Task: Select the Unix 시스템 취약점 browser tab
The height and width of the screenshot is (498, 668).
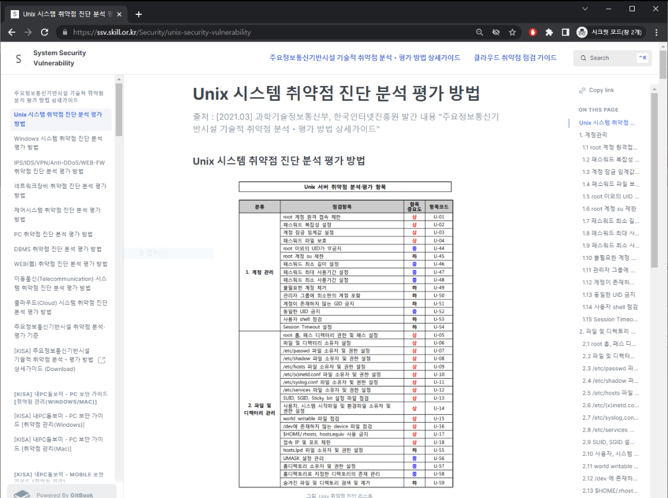Action: tap(65, 14)
